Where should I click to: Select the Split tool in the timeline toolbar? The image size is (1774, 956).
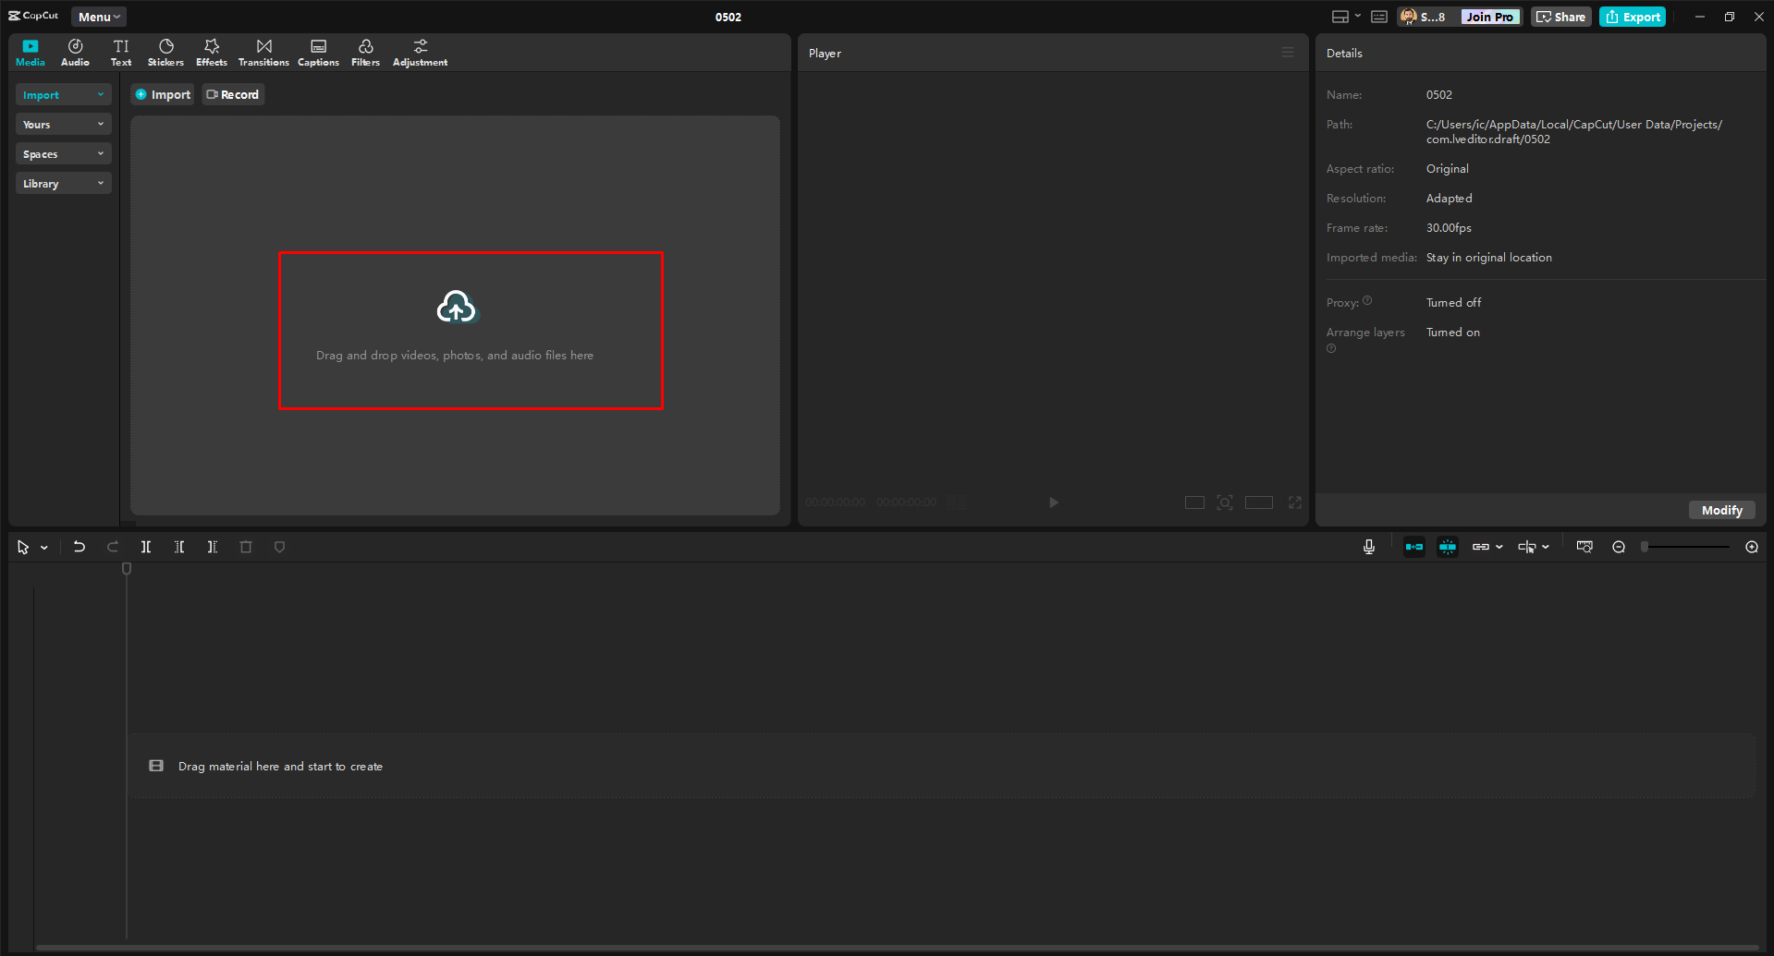click(145, 546)
